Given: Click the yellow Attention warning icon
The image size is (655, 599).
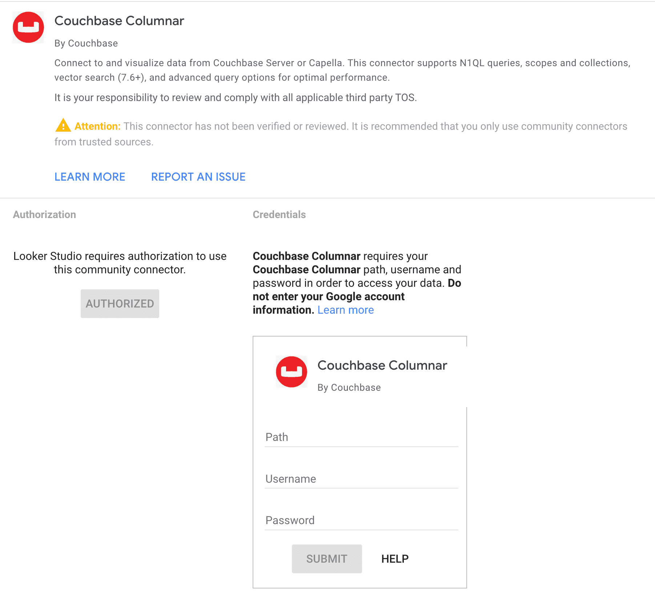Looking at the screenshot, I should (x=63, y=125).
